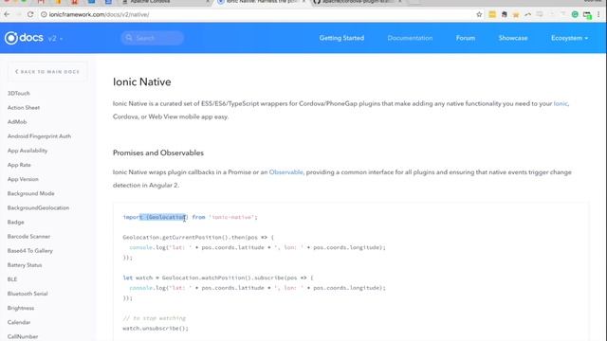The width and height of the screenshot is (607, 341).
Task: Click the 'let watch = Geolocation.watchPosition' code line
Action: coord(218,278)
